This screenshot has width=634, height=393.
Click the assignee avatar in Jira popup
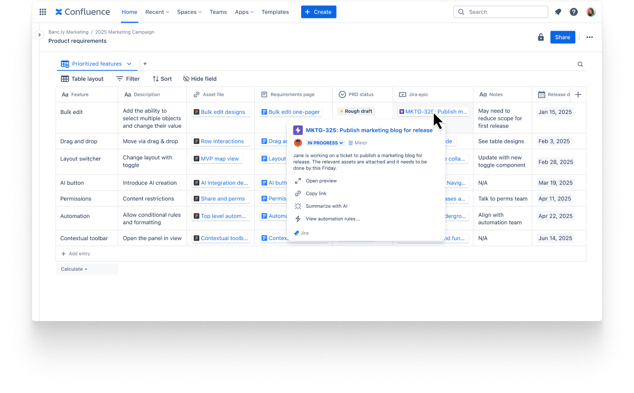[298, 143]
